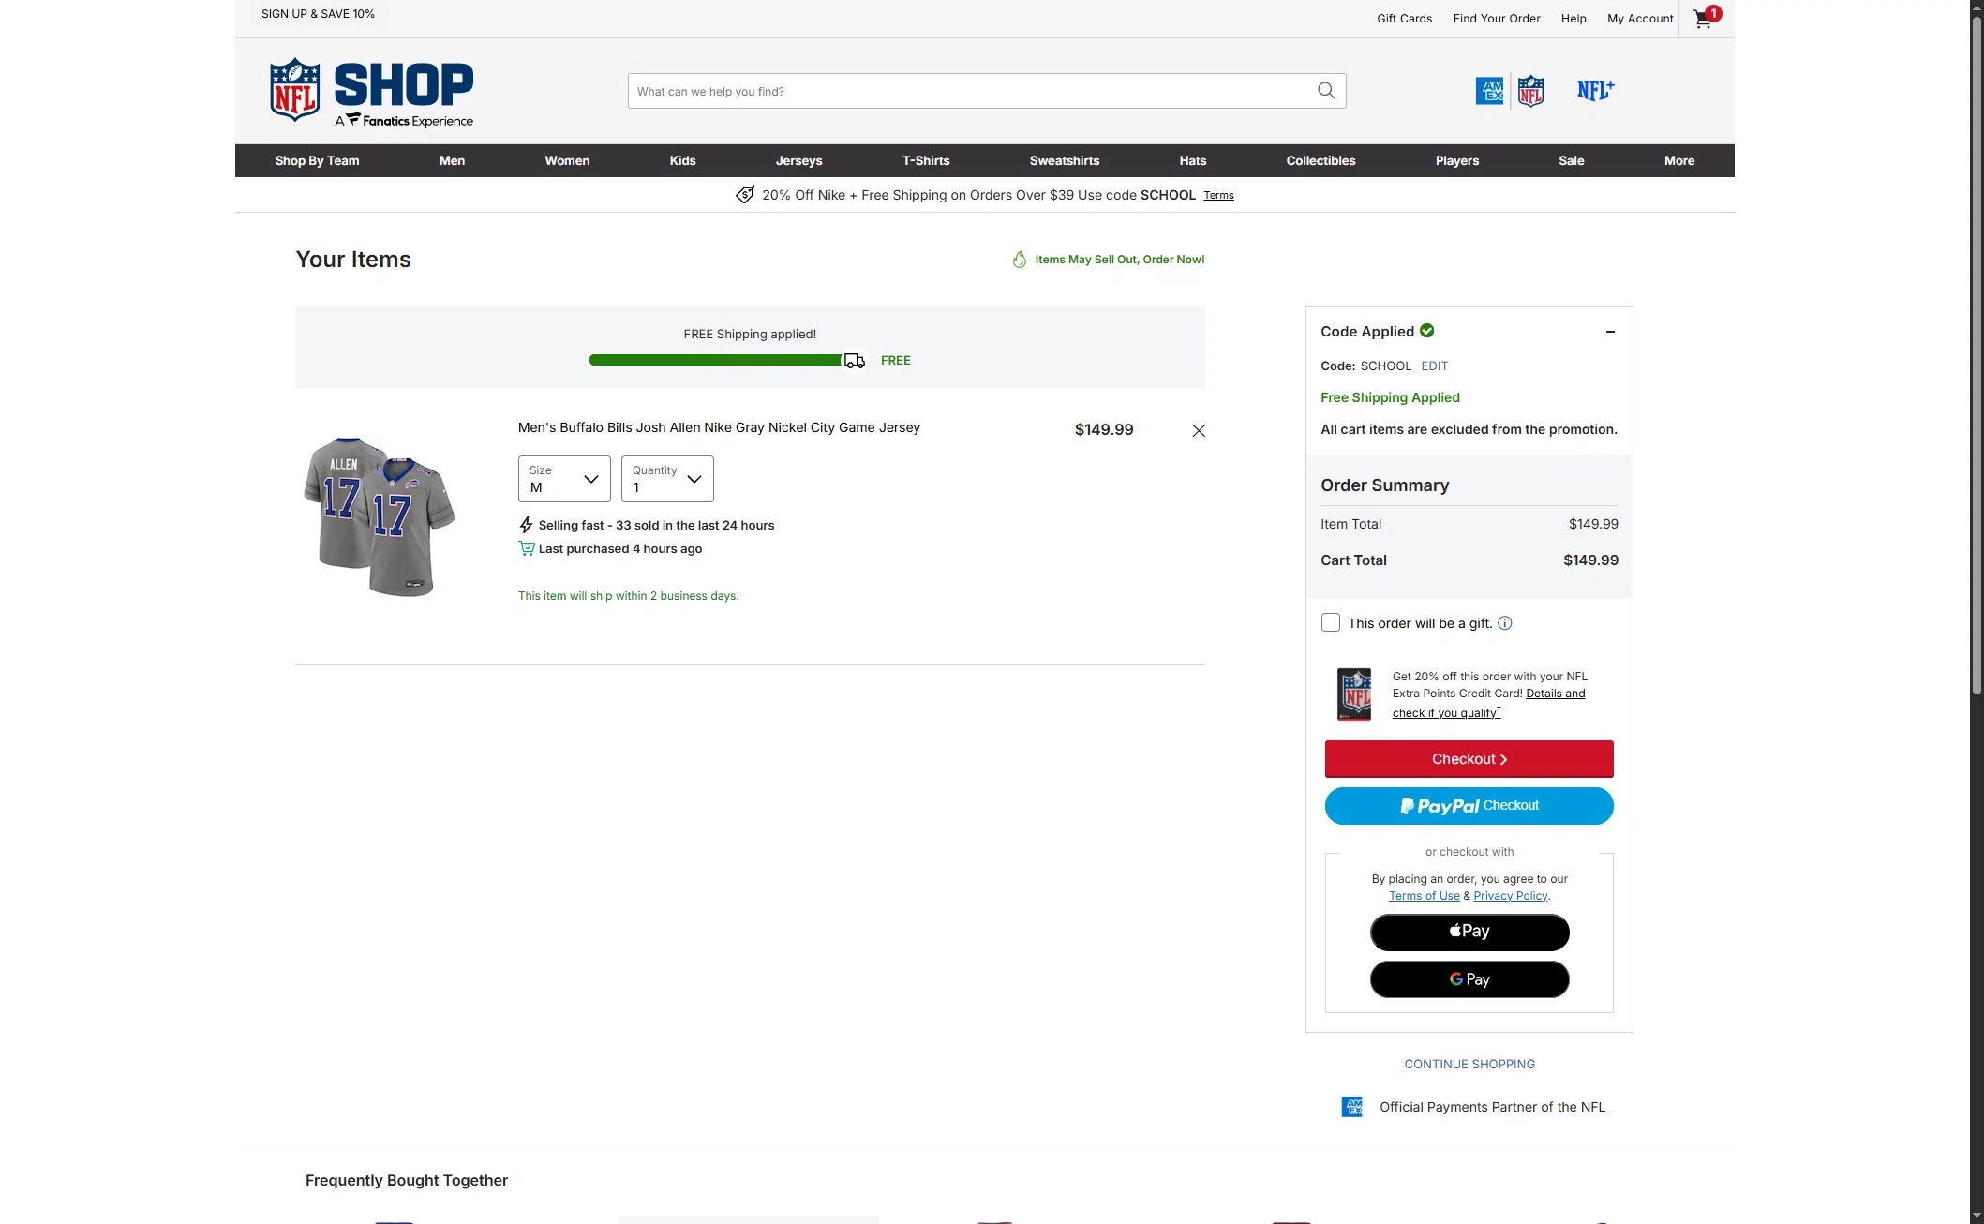Click the free shipping truck icon
The width and height of the screenshot is (1984, 1224).
[x=855, y=361]
